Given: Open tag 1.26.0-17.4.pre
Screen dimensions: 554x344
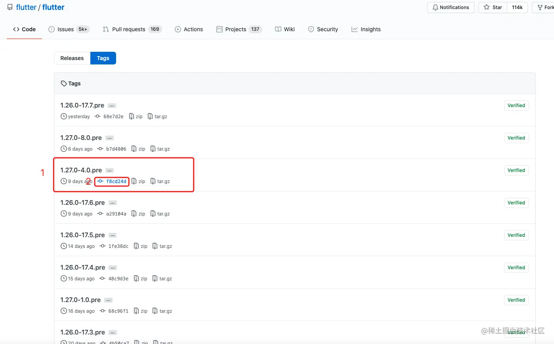Looking at the screenshot, I should (82, 267).
